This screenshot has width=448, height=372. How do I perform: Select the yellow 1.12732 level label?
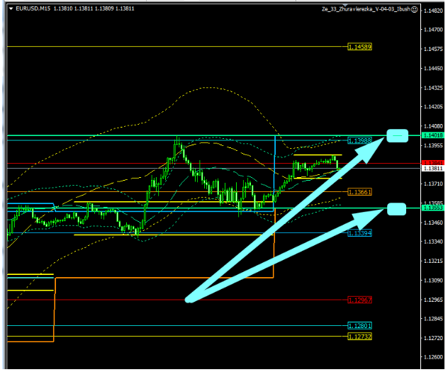[x=359, y=337]
